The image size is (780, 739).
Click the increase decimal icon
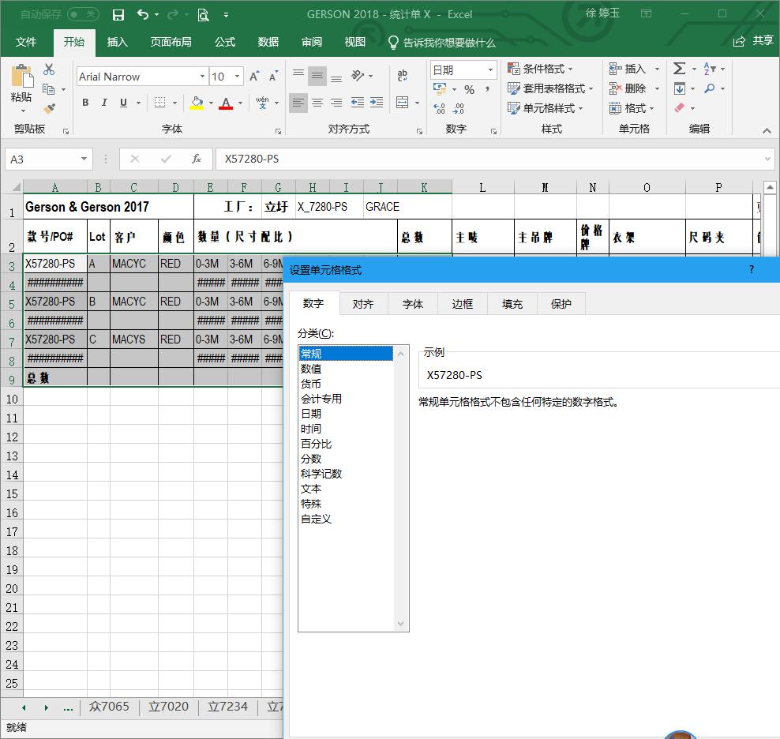click(x=439, y=108)
